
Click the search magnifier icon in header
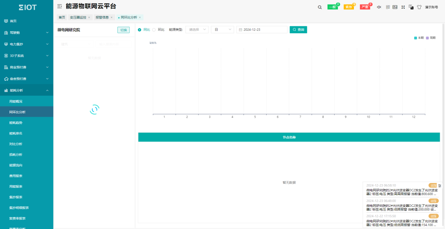tap(320, 7)
